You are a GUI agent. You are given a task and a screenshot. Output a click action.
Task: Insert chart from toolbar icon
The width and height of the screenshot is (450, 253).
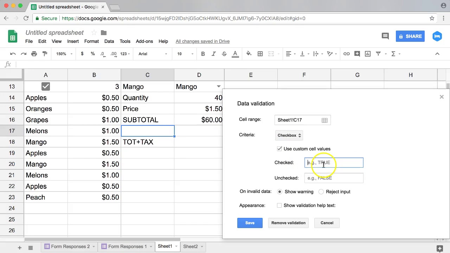click(368, 54)
